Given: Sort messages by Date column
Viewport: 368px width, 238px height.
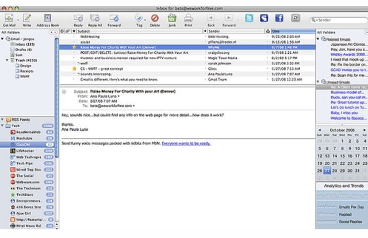Looking at the screenshot, I should 293,31.
